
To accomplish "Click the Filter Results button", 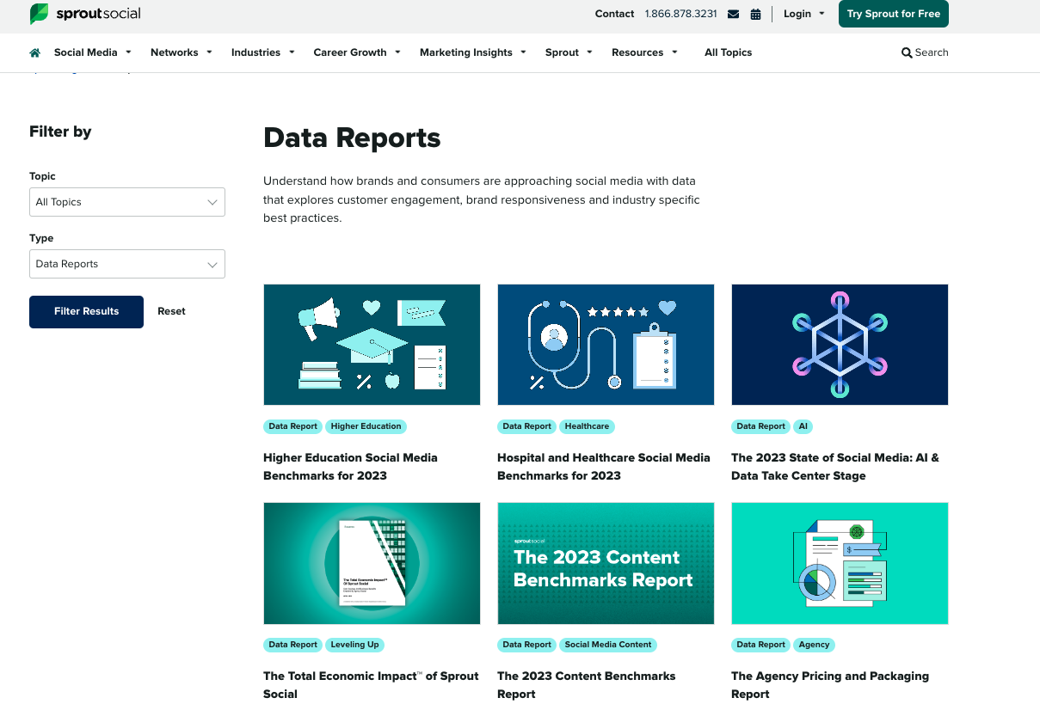I will [86, 311].
